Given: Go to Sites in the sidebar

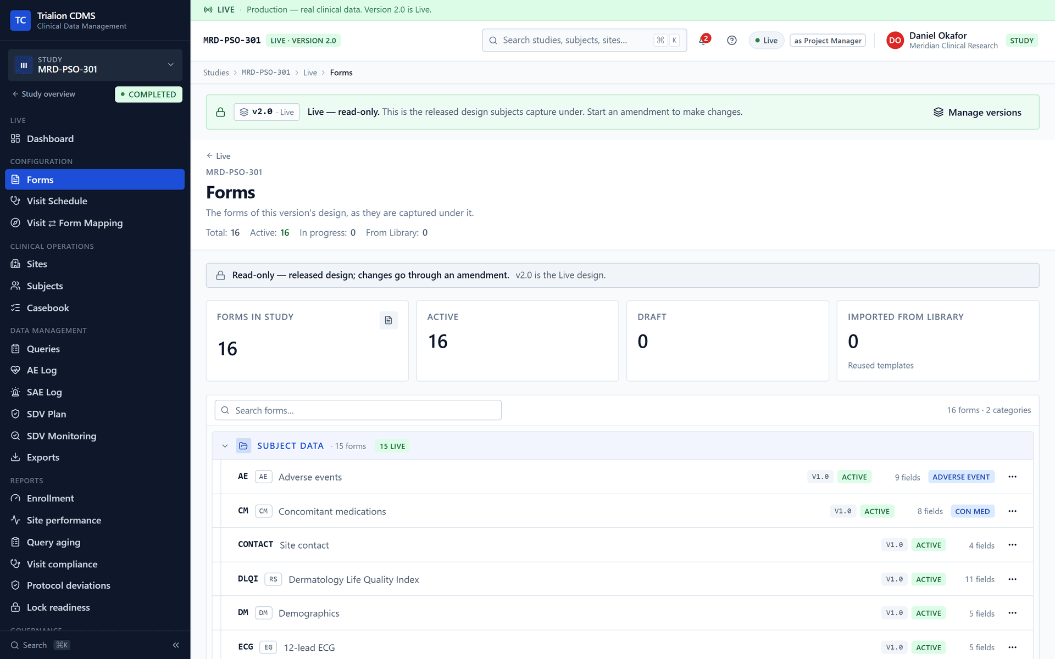Looking at the screenshot, I should click(x=95, y=264).
